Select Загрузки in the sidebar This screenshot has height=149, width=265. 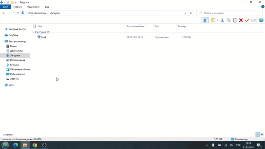(x=15, y=55)
